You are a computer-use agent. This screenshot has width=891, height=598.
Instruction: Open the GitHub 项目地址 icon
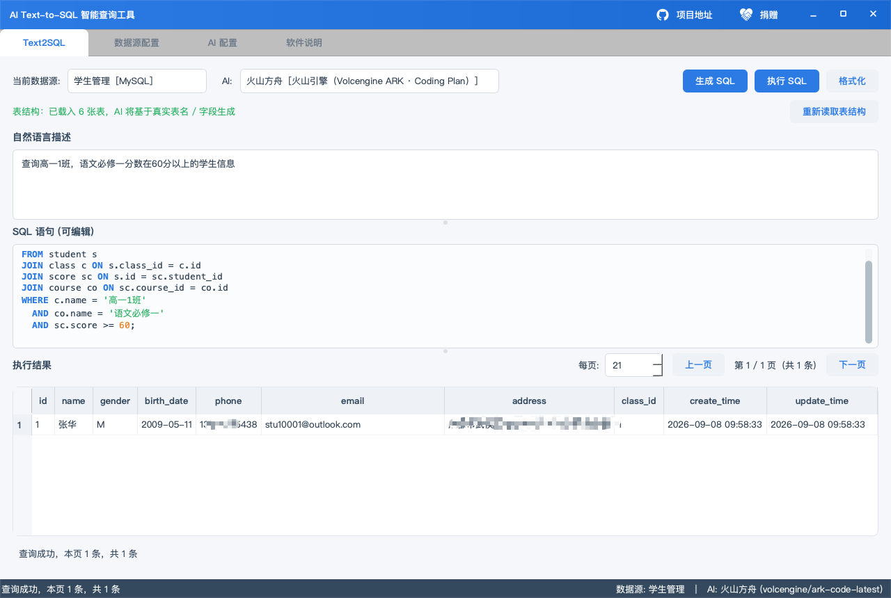point(663,15)
